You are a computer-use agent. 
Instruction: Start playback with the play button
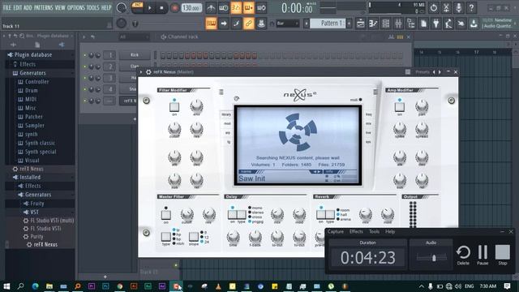pyautogui.click(x=149, y=8)
